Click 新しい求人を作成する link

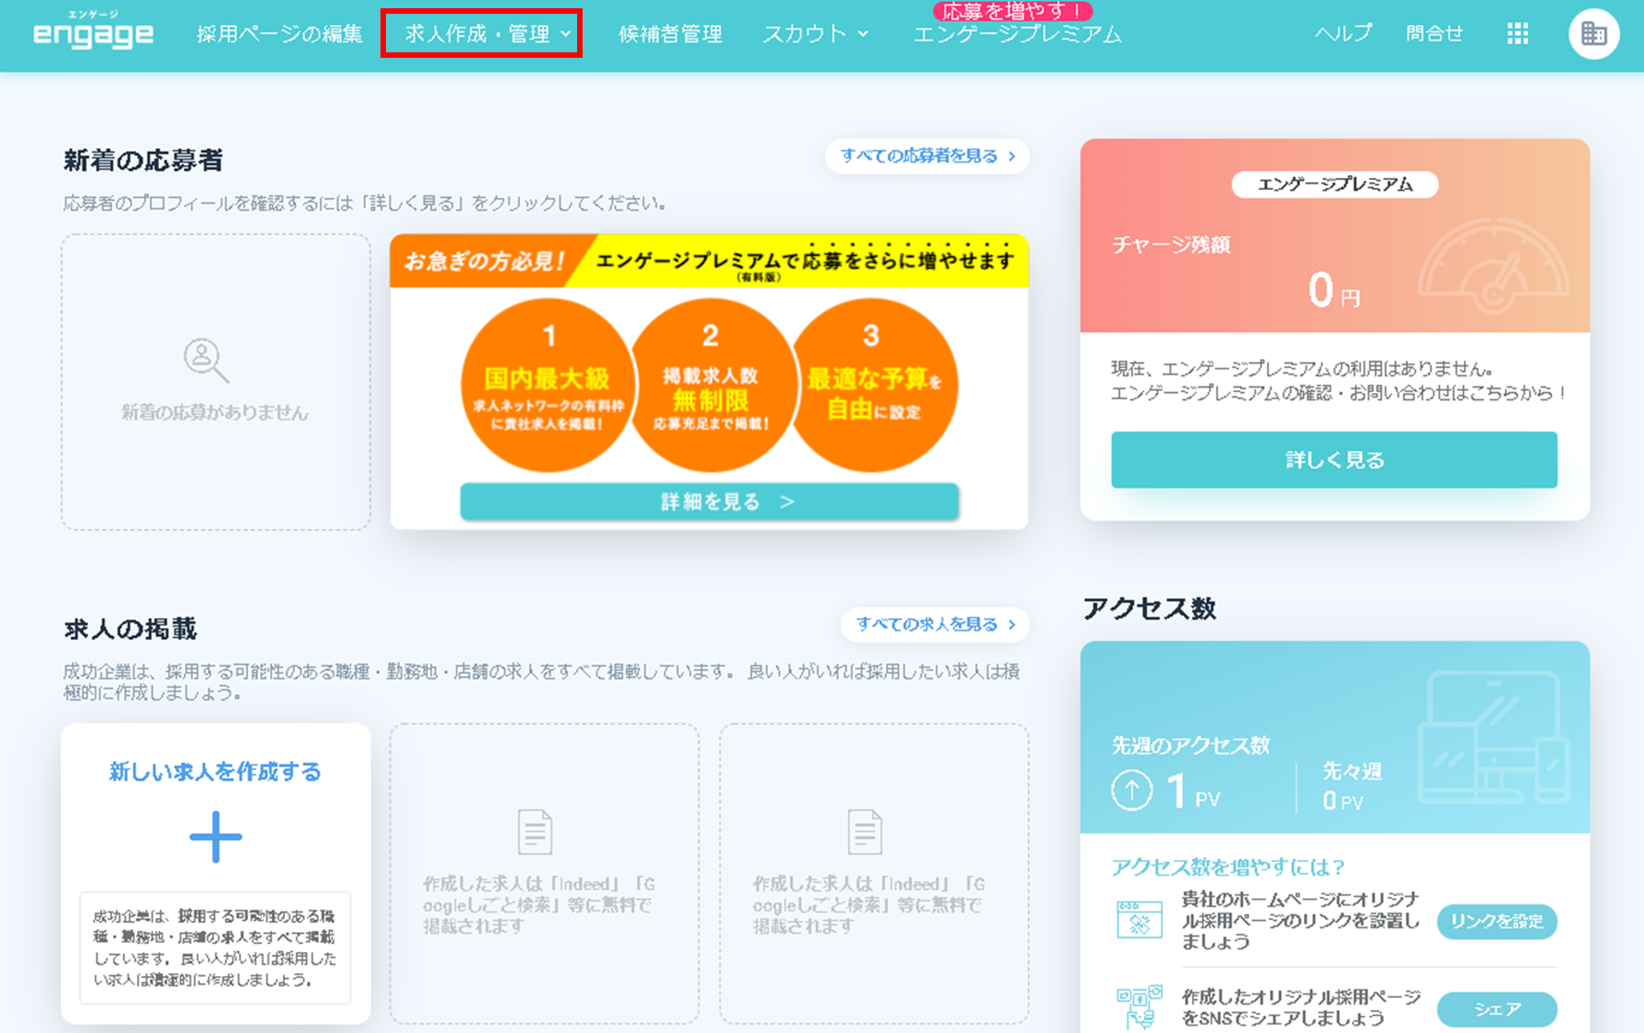point(215,771)
